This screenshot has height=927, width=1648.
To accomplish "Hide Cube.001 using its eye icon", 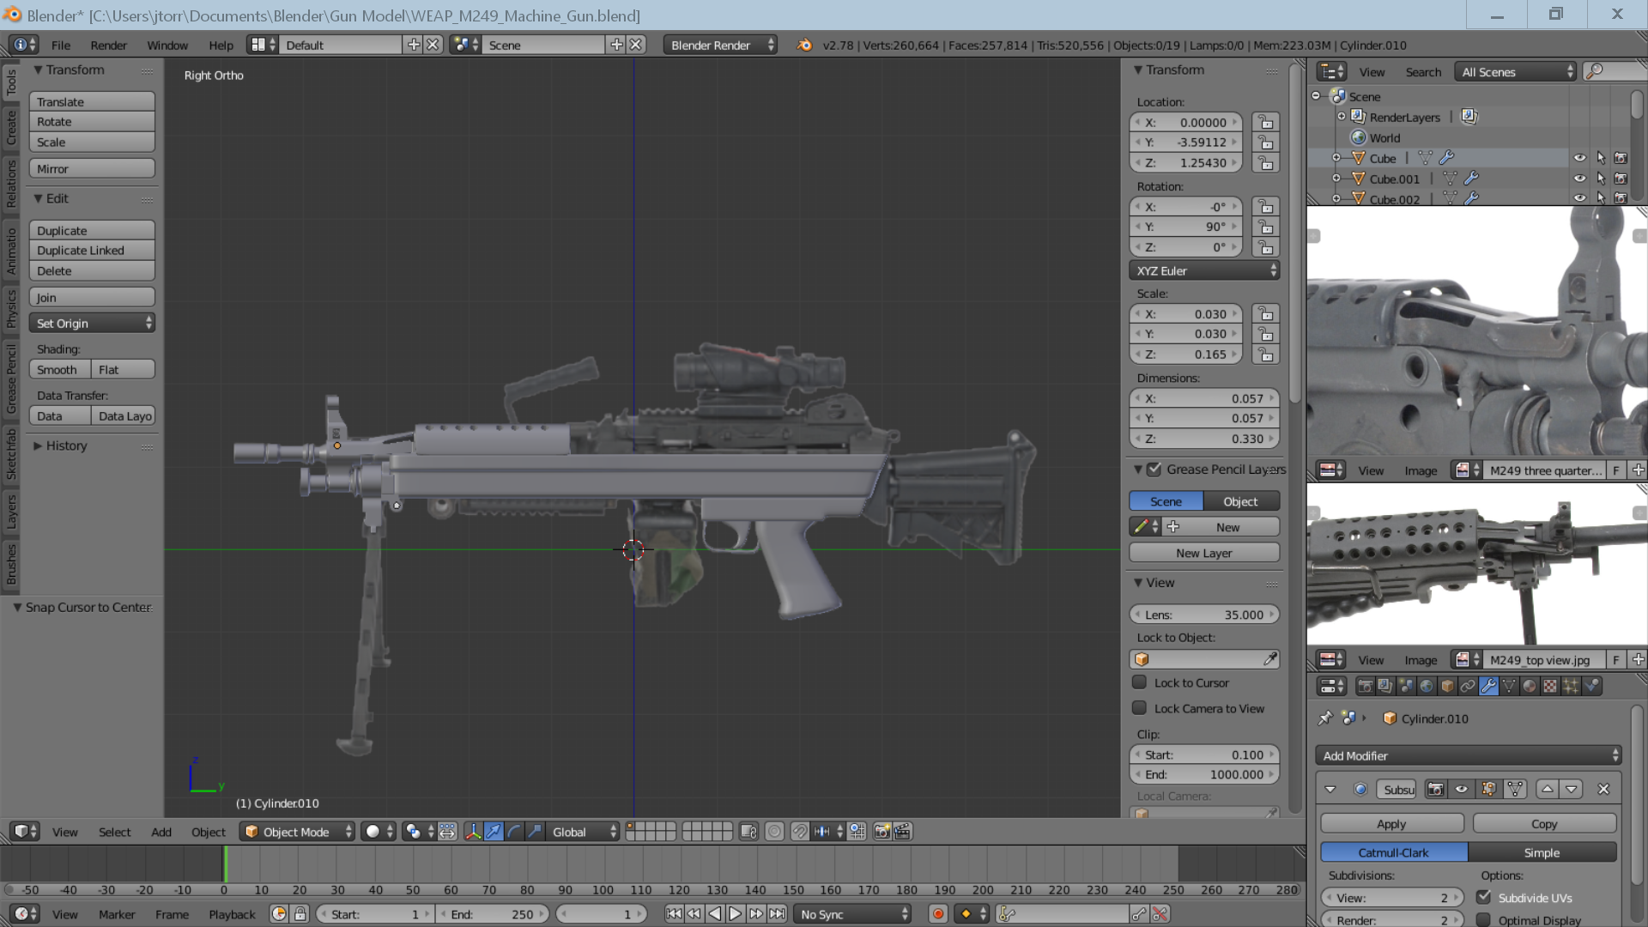I will pos(1579,179).
